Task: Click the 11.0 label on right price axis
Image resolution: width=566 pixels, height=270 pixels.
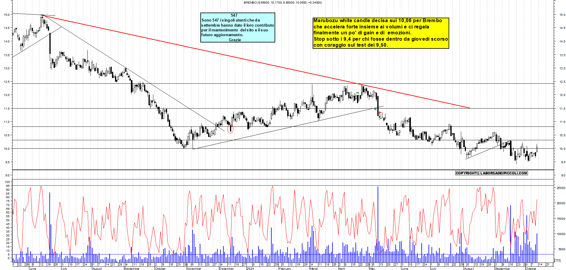Action: point(562,122)
